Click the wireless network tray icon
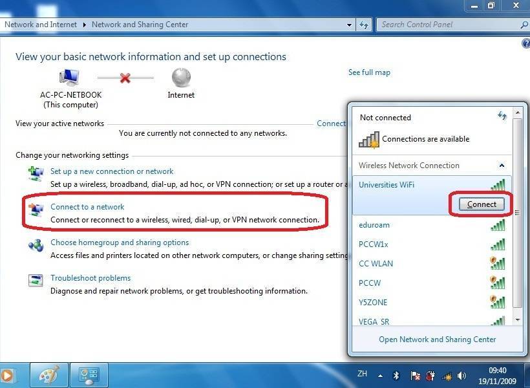The height and width of the screenshot is (388, 530). (446, 376)
